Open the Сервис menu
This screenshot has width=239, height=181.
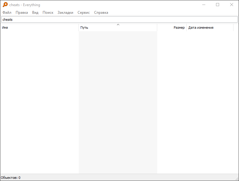coord(84,13)
